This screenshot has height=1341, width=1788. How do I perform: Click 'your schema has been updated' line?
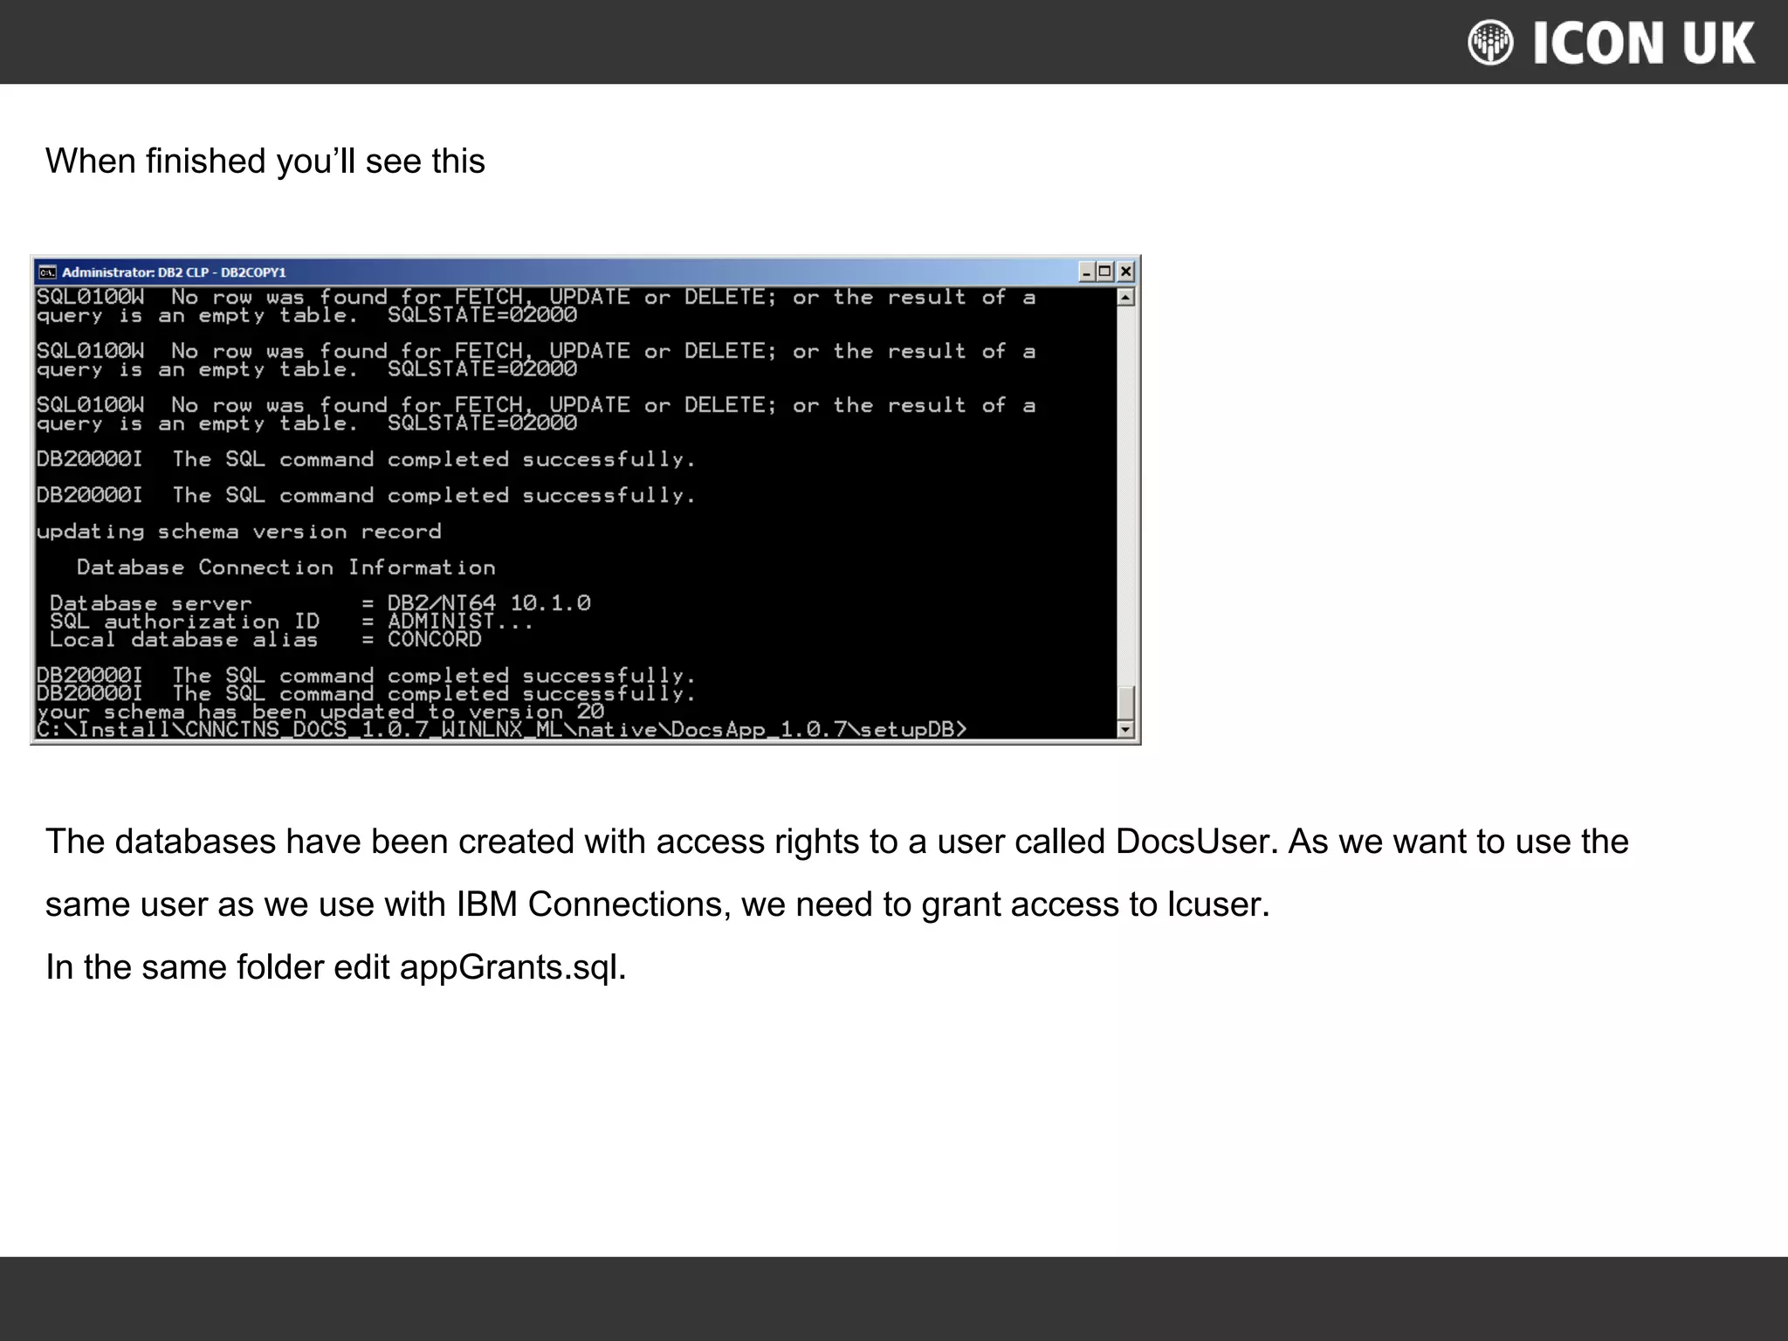coord(320,712)
